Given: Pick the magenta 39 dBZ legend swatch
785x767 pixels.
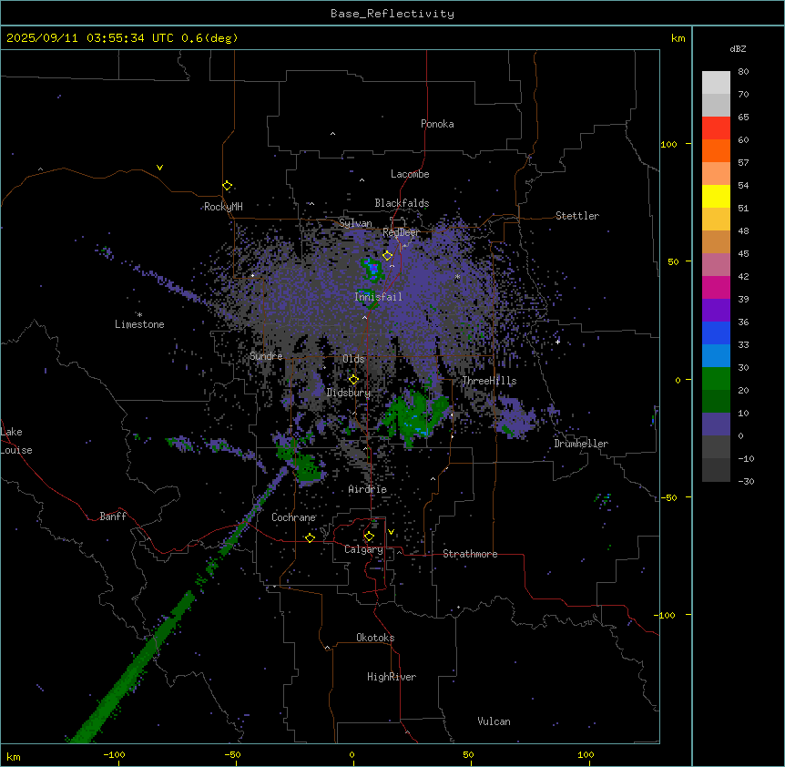Looking at the screenshot, I should (x=716, y=287).
